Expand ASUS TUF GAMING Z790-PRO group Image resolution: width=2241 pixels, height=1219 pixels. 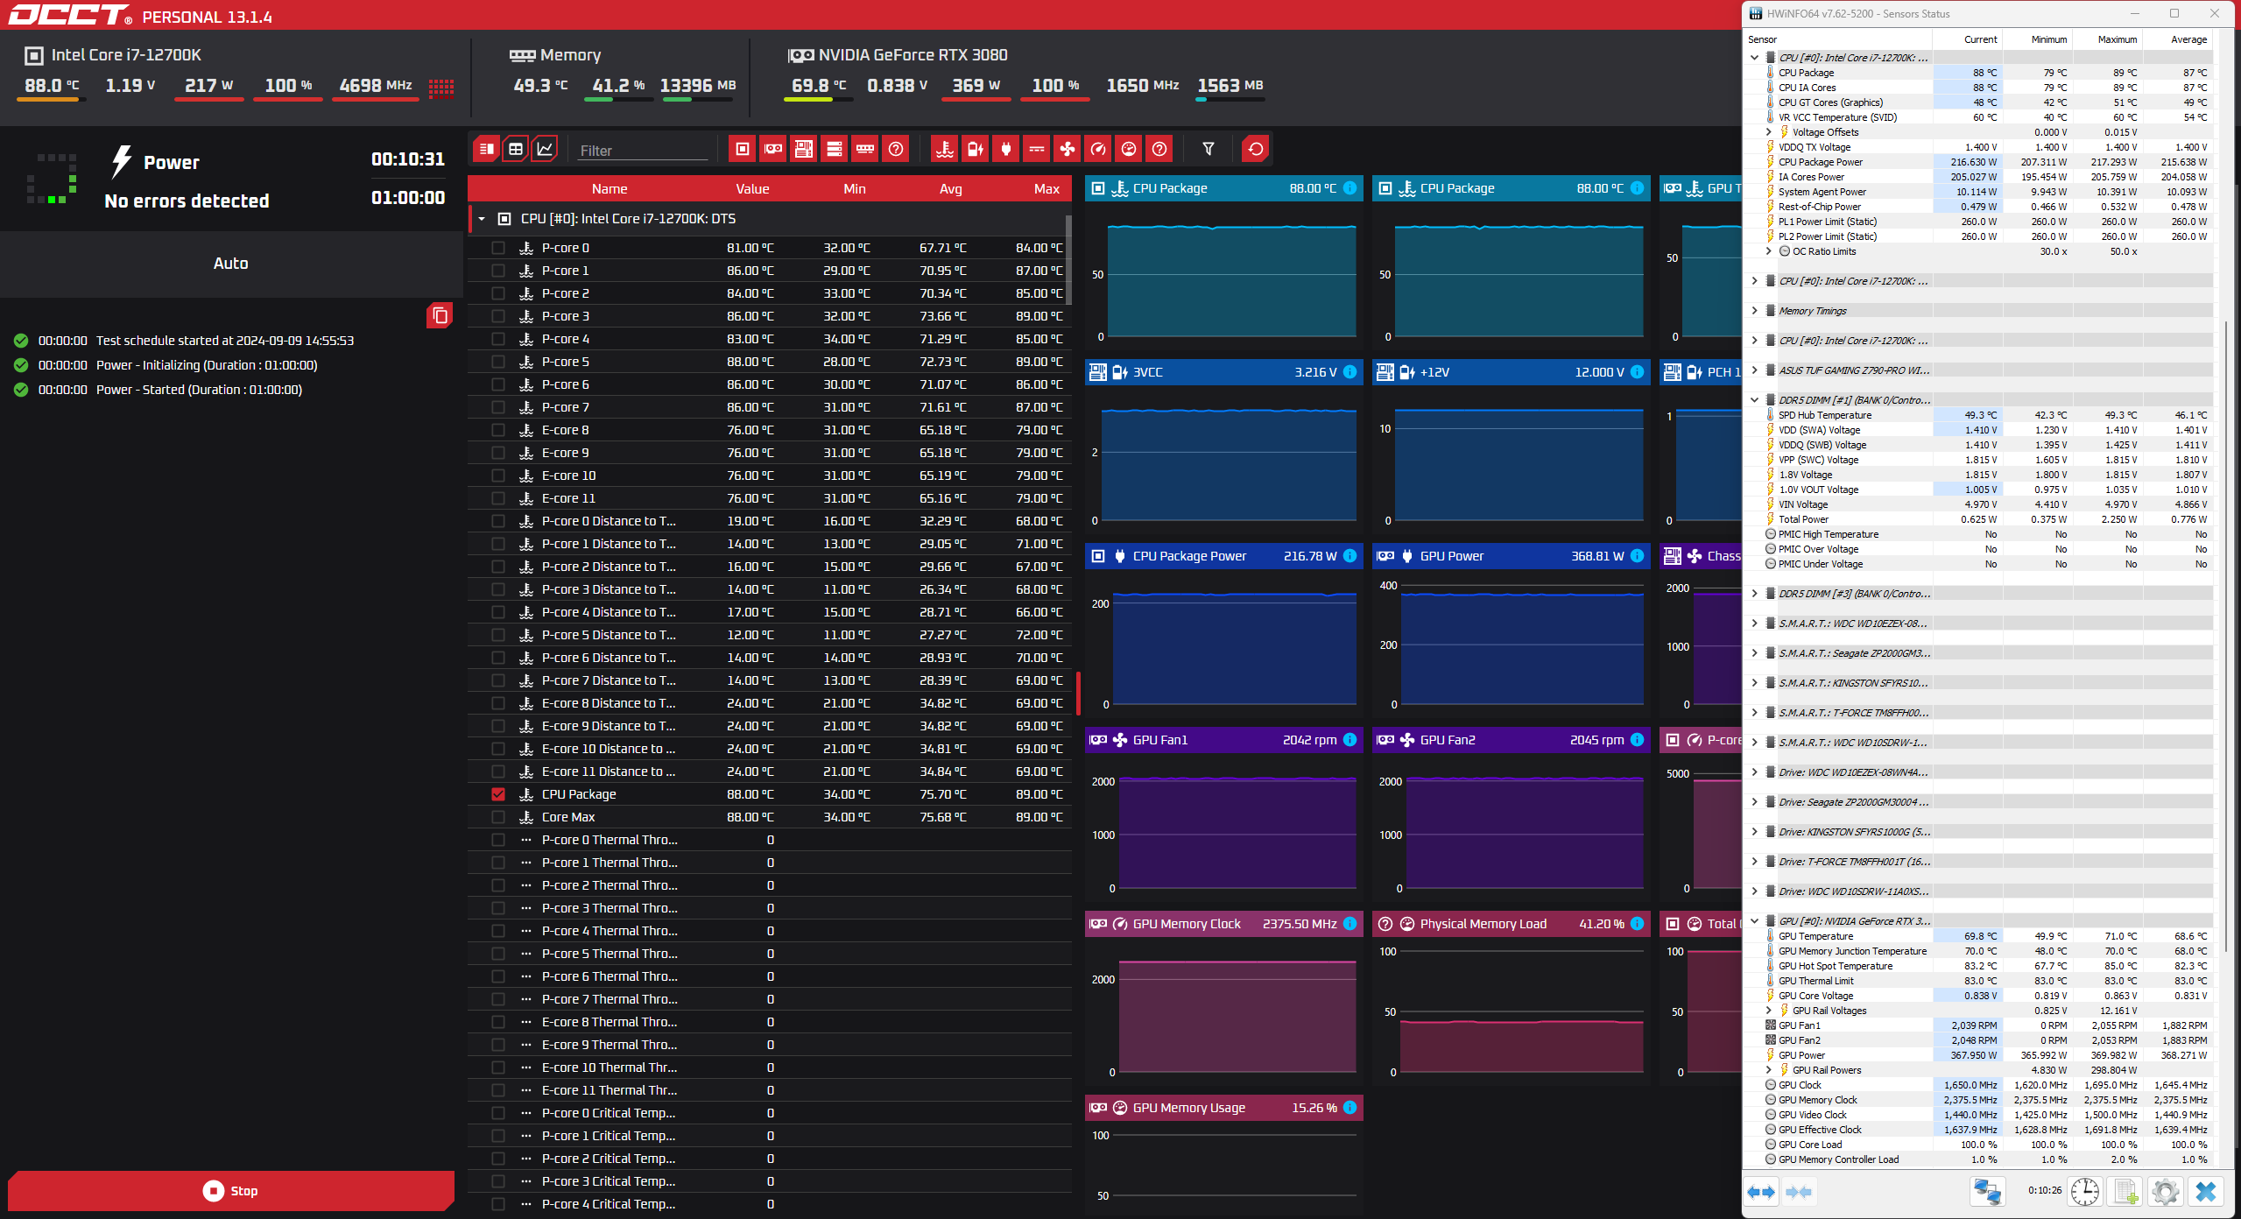point(1754,370)
